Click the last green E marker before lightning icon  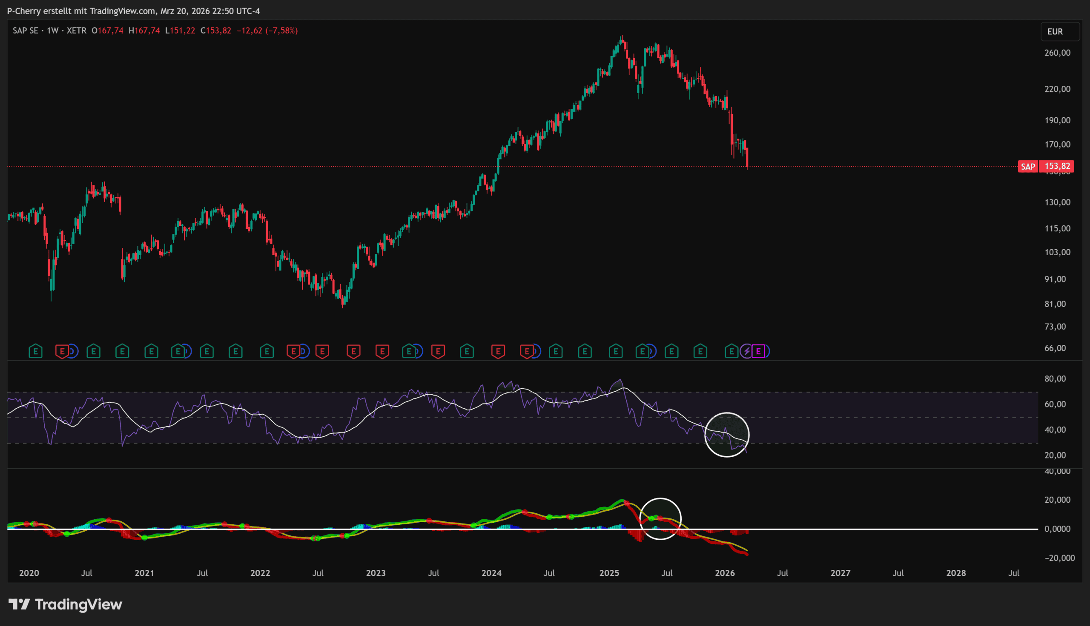click(731, 351)
